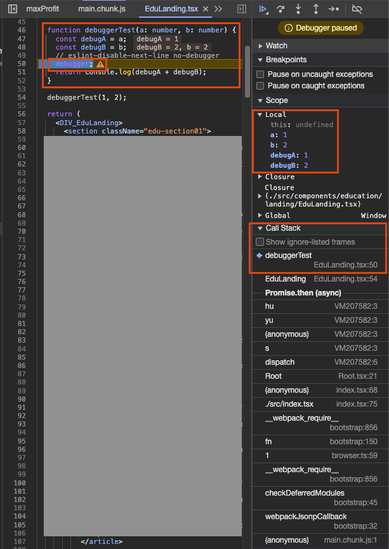Toggle the debugger sidebar panel icon
The height and width of the screenshot is (549, 389).
(x=242, y=9)
